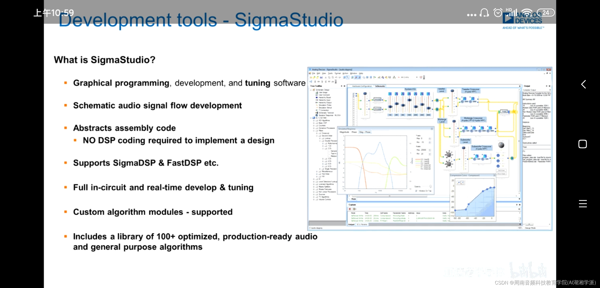Screen dimensions: 600x288
Task: Open the Tools menu in SigmaStudio
Action: pos(330,73)
